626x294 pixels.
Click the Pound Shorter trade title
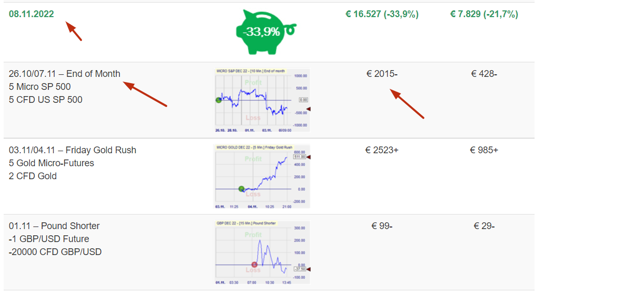tap(54, 226)
